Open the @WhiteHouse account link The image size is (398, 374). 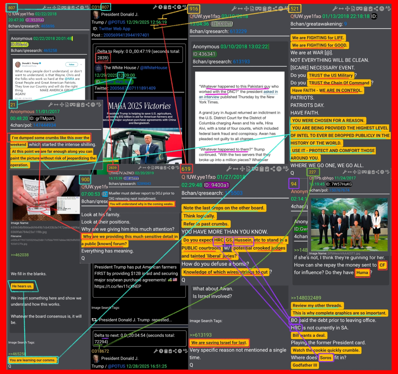click(153, 68)
